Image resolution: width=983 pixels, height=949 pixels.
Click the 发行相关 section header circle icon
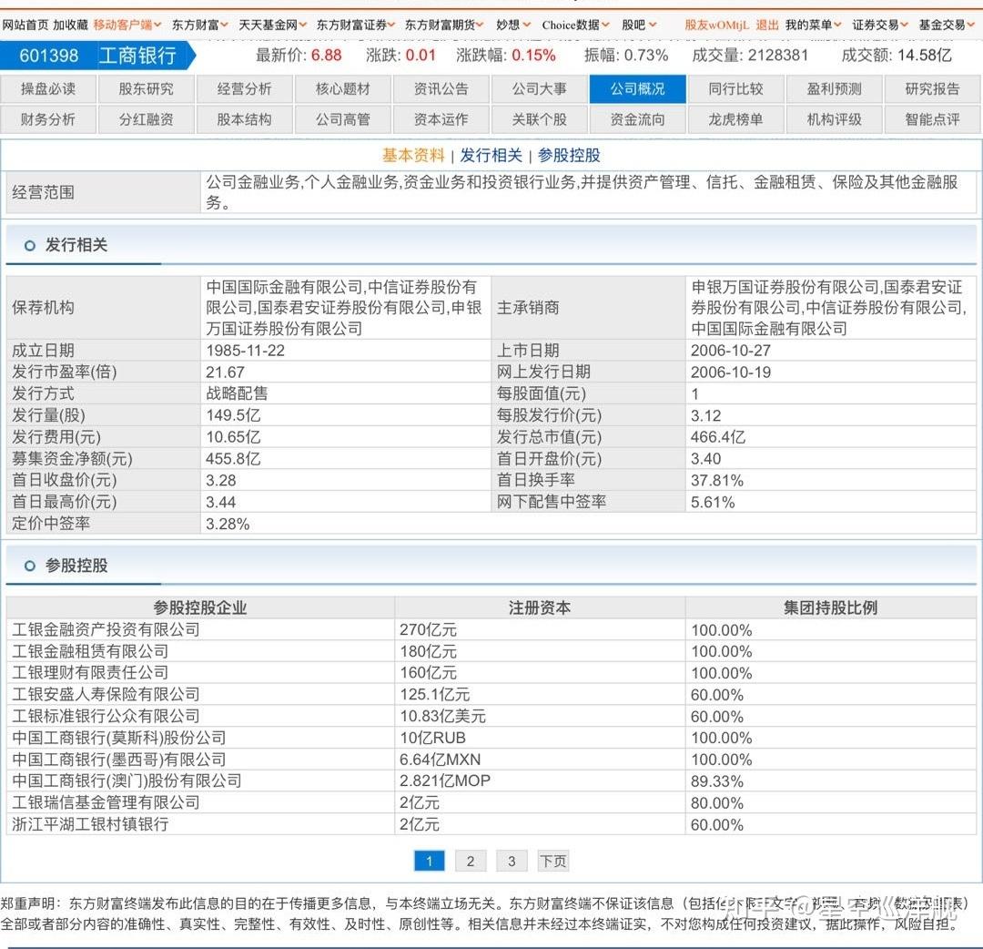29,245
